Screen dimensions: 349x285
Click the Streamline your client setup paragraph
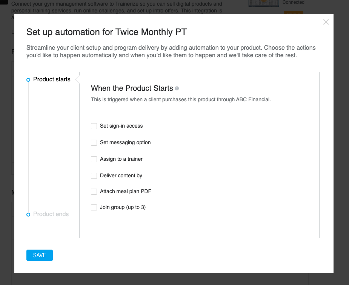click(171, 51)
